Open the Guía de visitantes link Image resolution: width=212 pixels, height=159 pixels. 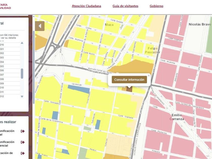125,6
